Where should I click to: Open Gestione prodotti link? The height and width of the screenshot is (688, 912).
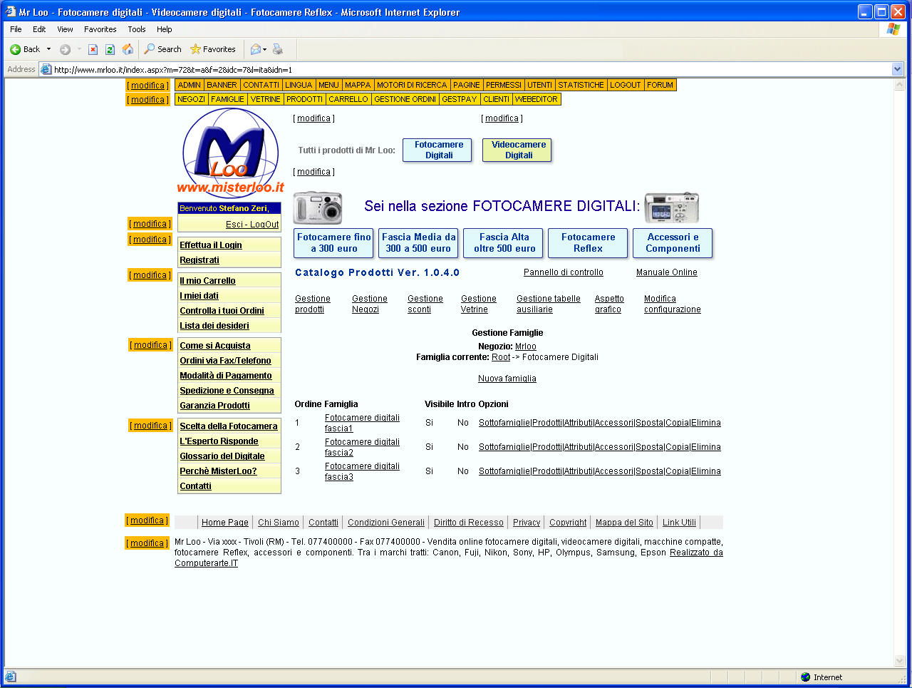point(313,304)
